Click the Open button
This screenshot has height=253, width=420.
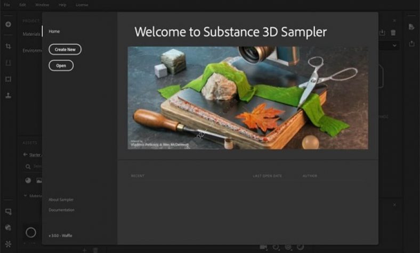point(61,65)
